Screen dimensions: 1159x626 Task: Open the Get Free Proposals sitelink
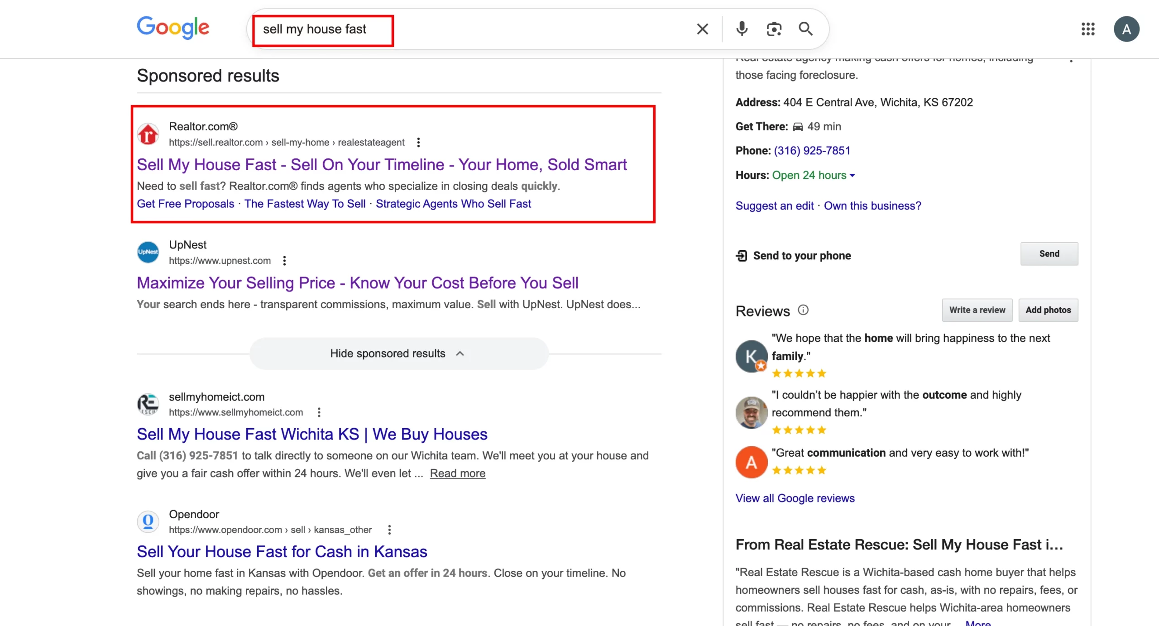tap(186, 204)
